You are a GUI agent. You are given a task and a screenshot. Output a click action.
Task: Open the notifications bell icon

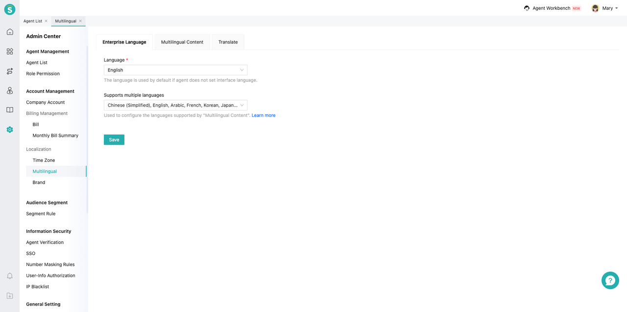(x=10, y=276)
